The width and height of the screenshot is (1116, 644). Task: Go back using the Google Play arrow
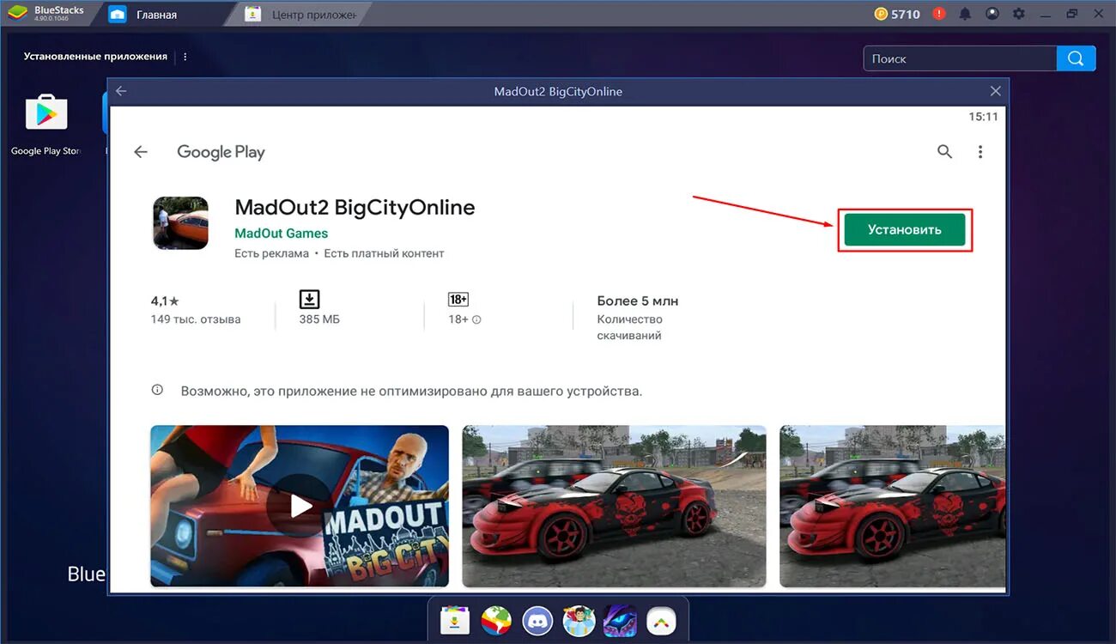point(141,152)
